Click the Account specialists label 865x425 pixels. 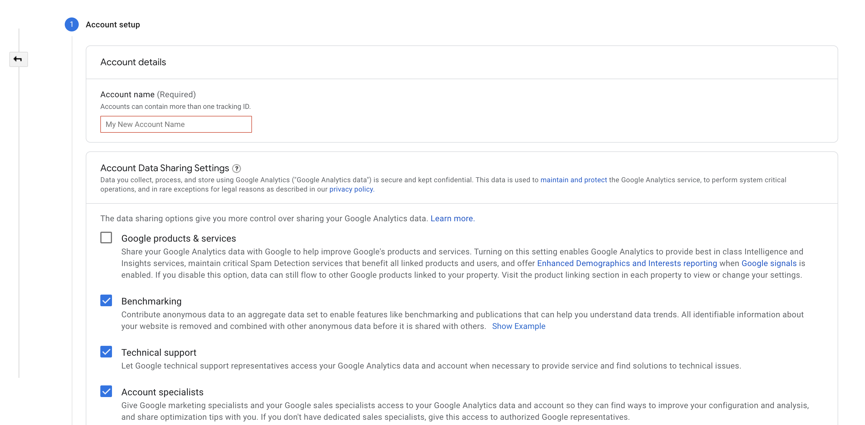pyautogui.click(x=162, y=392)
